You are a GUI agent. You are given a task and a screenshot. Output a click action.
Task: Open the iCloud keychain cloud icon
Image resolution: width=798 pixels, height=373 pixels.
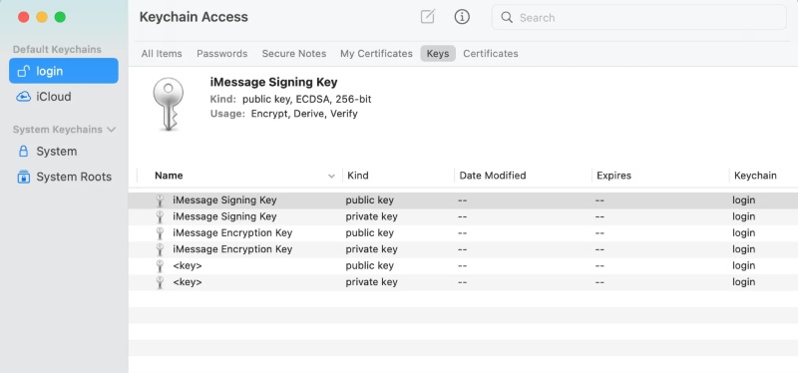[23, 96]
